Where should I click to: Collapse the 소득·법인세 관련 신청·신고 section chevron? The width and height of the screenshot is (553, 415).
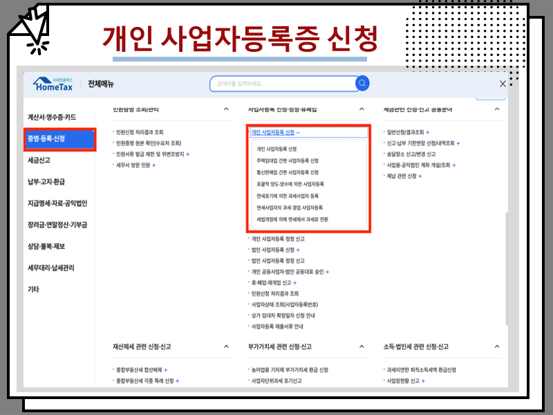497,347
